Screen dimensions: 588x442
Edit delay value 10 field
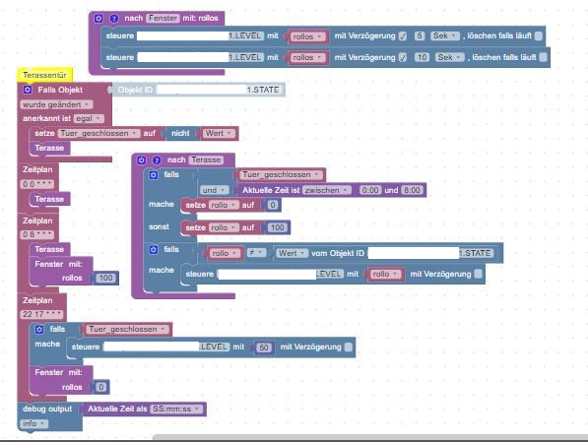(x=422, y=57)
